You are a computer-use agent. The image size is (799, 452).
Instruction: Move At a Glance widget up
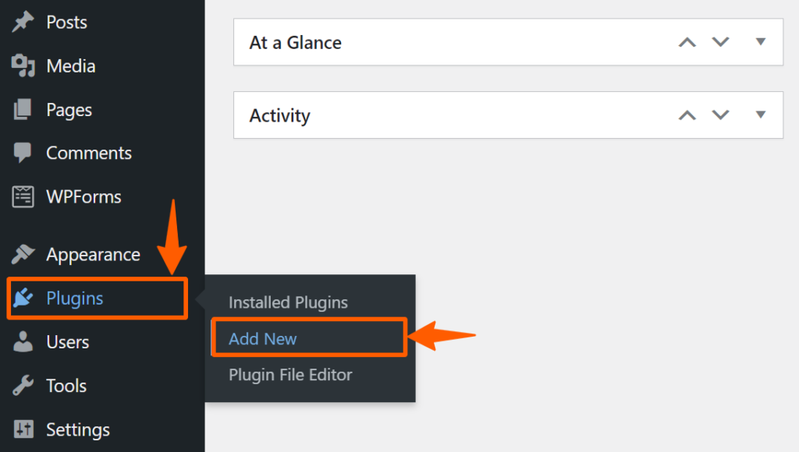(687, 42)
